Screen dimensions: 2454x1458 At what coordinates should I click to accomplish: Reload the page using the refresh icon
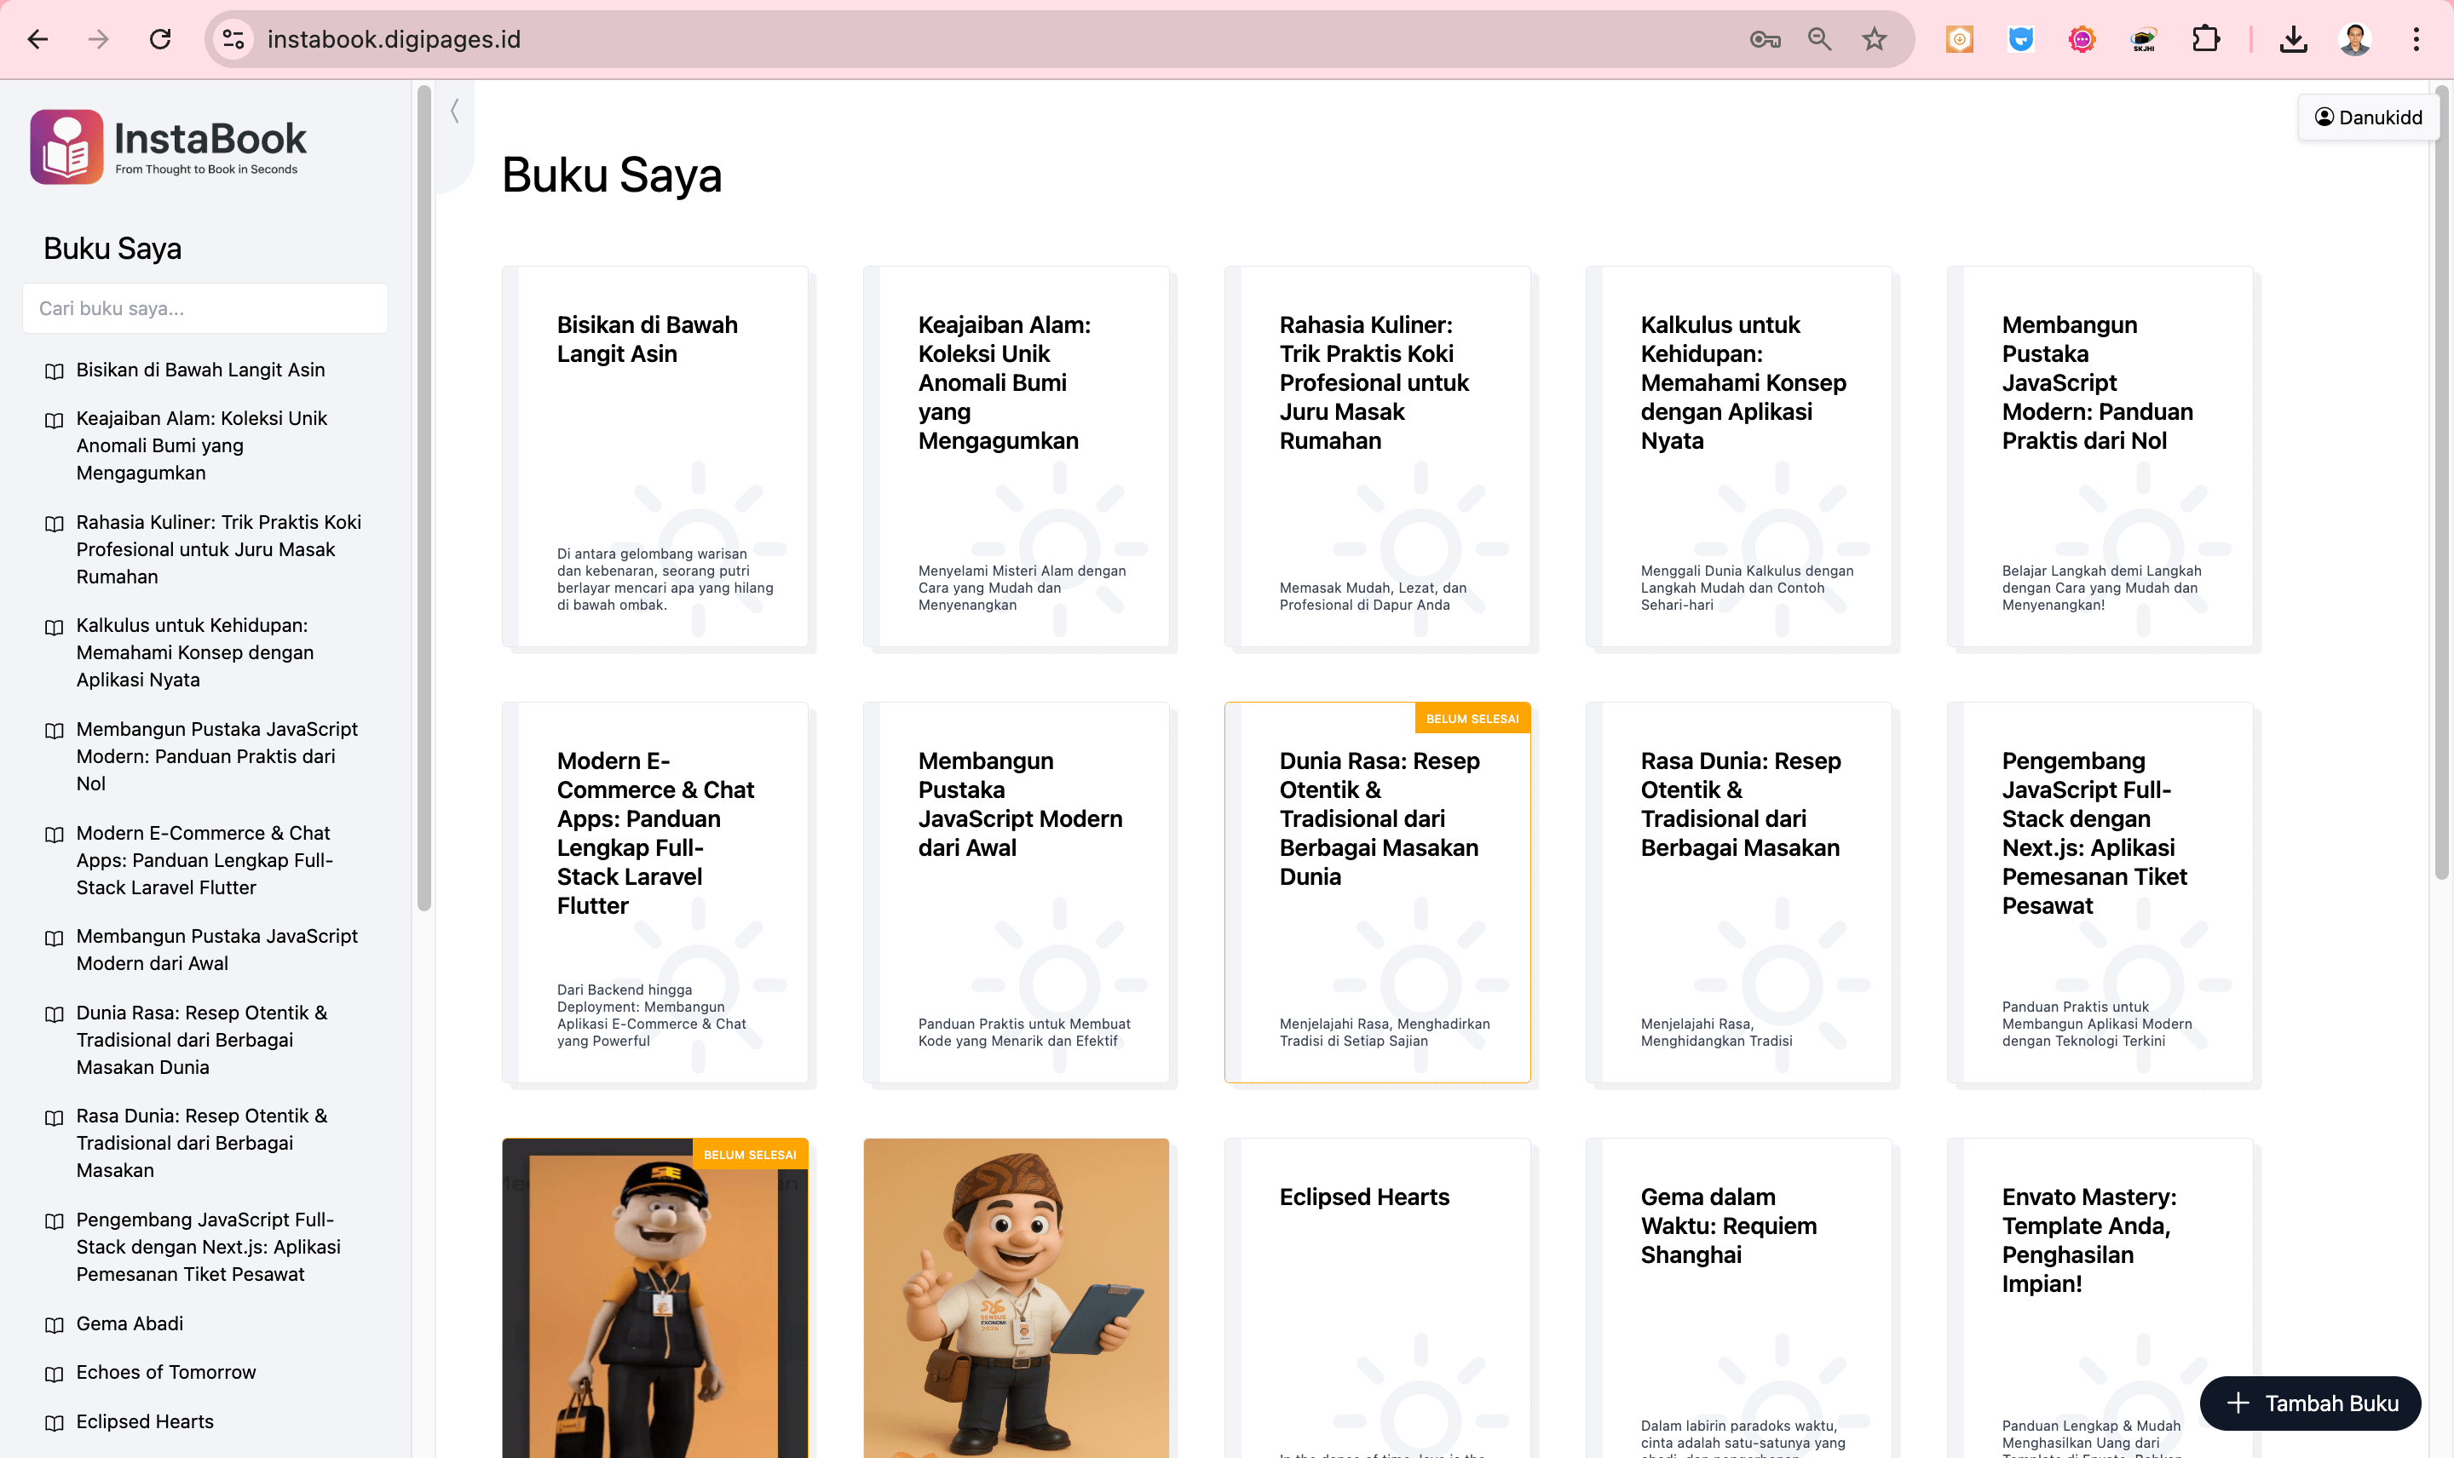[x=161, y=39]
